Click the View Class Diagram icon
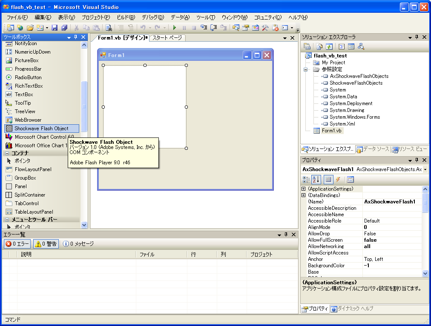The width and height of the screenshot is (431, 326). tap(361, 47)
